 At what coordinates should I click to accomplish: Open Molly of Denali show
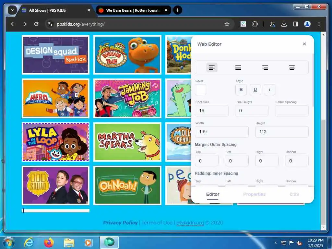(x=178, y=142)
